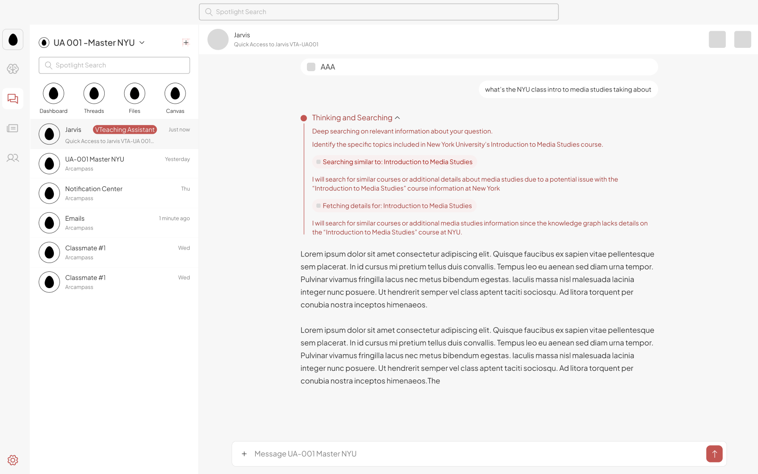The width and height of the screenshot is (758, 474).
Task: Click the Message UA-001 Master NYU input field
Action: 474,454
